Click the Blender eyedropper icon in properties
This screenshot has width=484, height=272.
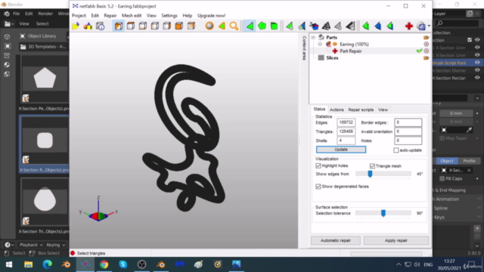point(469,130)
